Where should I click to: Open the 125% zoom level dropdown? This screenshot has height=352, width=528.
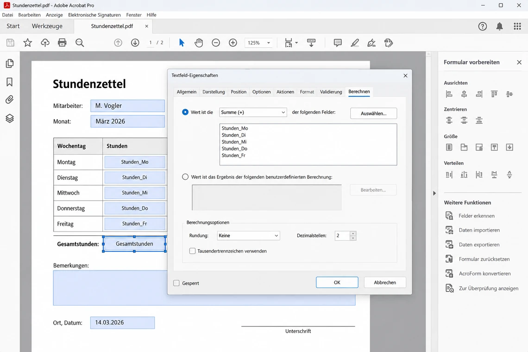tap(258, 43)
